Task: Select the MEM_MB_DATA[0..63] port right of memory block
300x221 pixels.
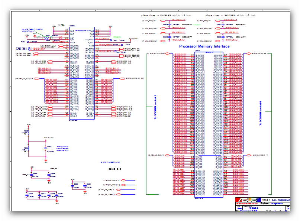Action: (x=249, y=53)
